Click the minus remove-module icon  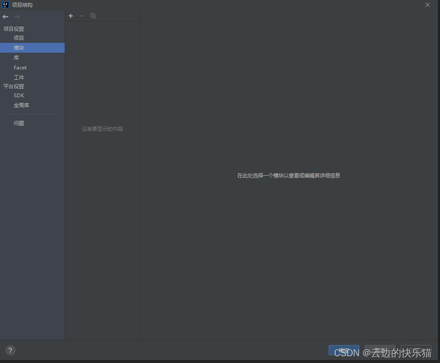coord(82,16)
